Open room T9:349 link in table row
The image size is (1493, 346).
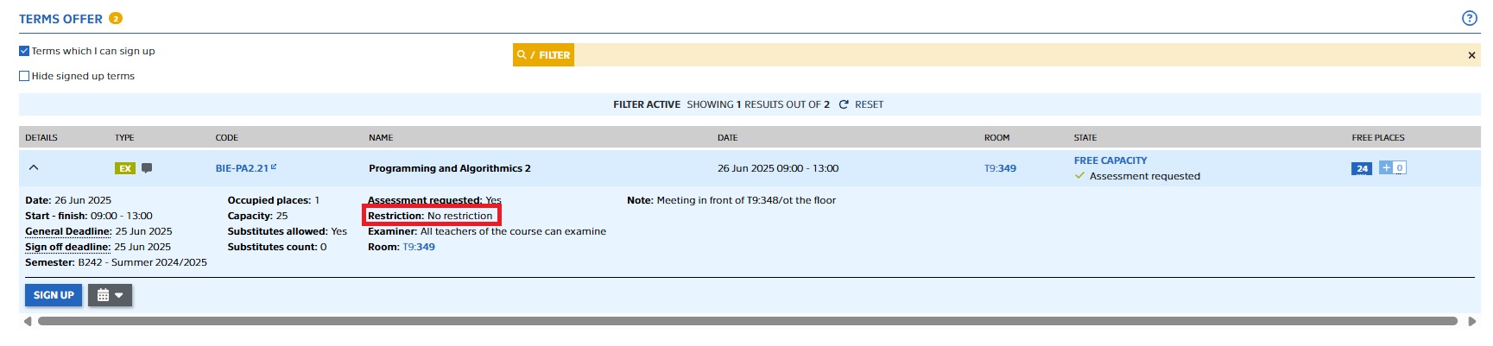1000,168
